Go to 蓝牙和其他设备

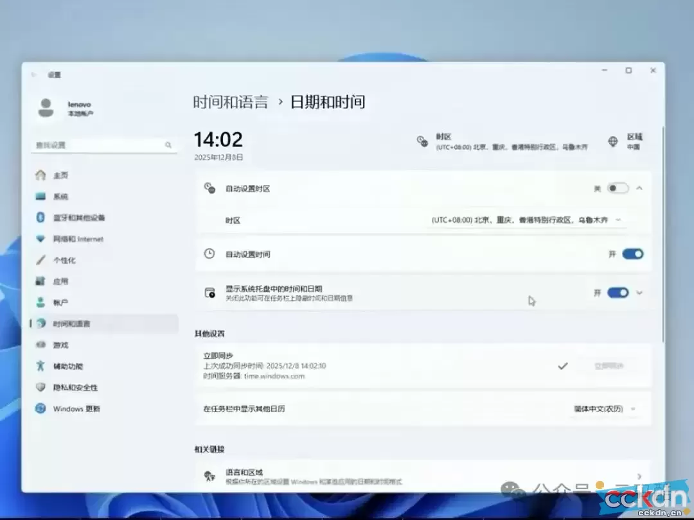[x=105, y=218]
